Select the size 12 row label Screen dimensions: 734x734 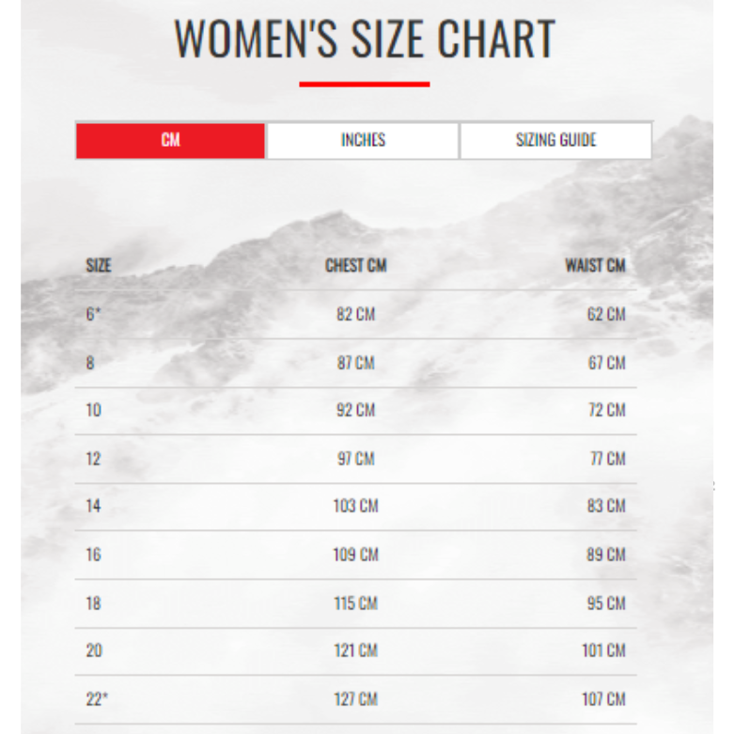(x=94, y=459)
